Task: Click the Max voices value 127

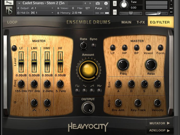Action: coord(87,8)
